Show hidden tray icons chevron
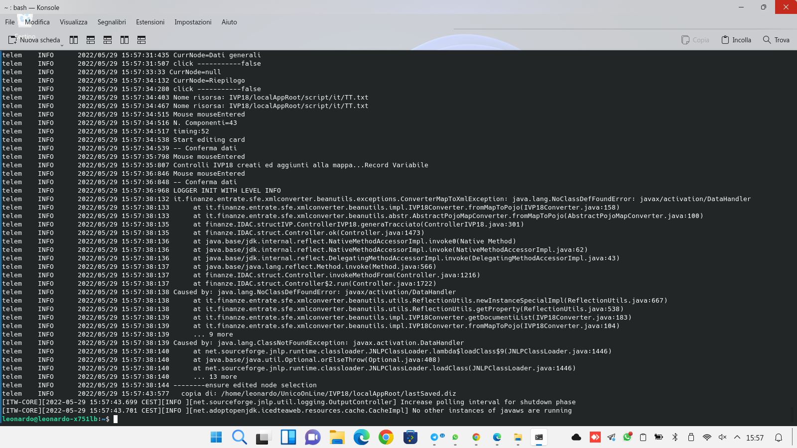Screen dimensions: 797x448 tap(737, 438)
